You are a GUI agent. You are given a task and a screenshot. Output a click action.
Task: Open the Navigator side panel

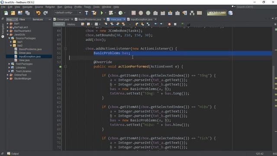click(3, 31)
